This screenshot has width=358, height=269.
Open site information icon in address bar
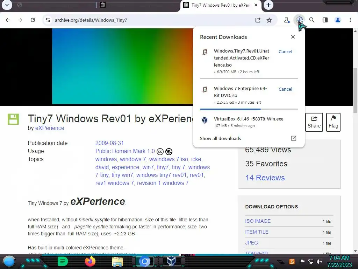48,20
